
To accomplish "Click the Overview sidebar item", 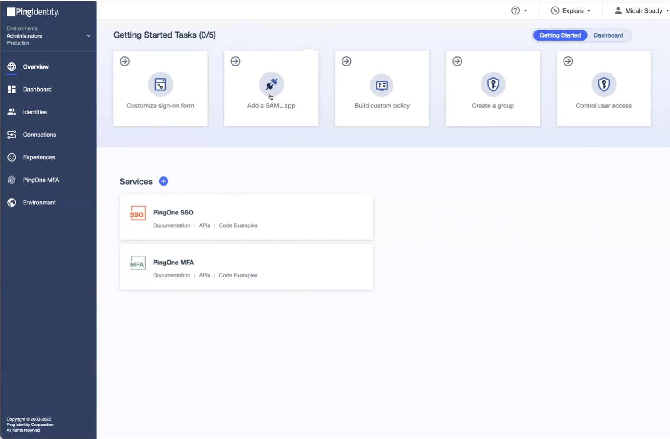I will coord(35,66).
